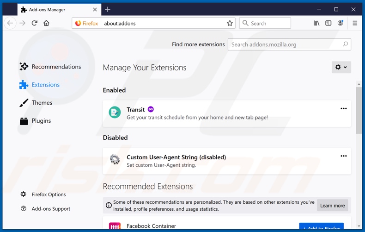The height and width of the screenshot is (232, 365).
Task: Open Transit extension more options menu
Action: 343,109
